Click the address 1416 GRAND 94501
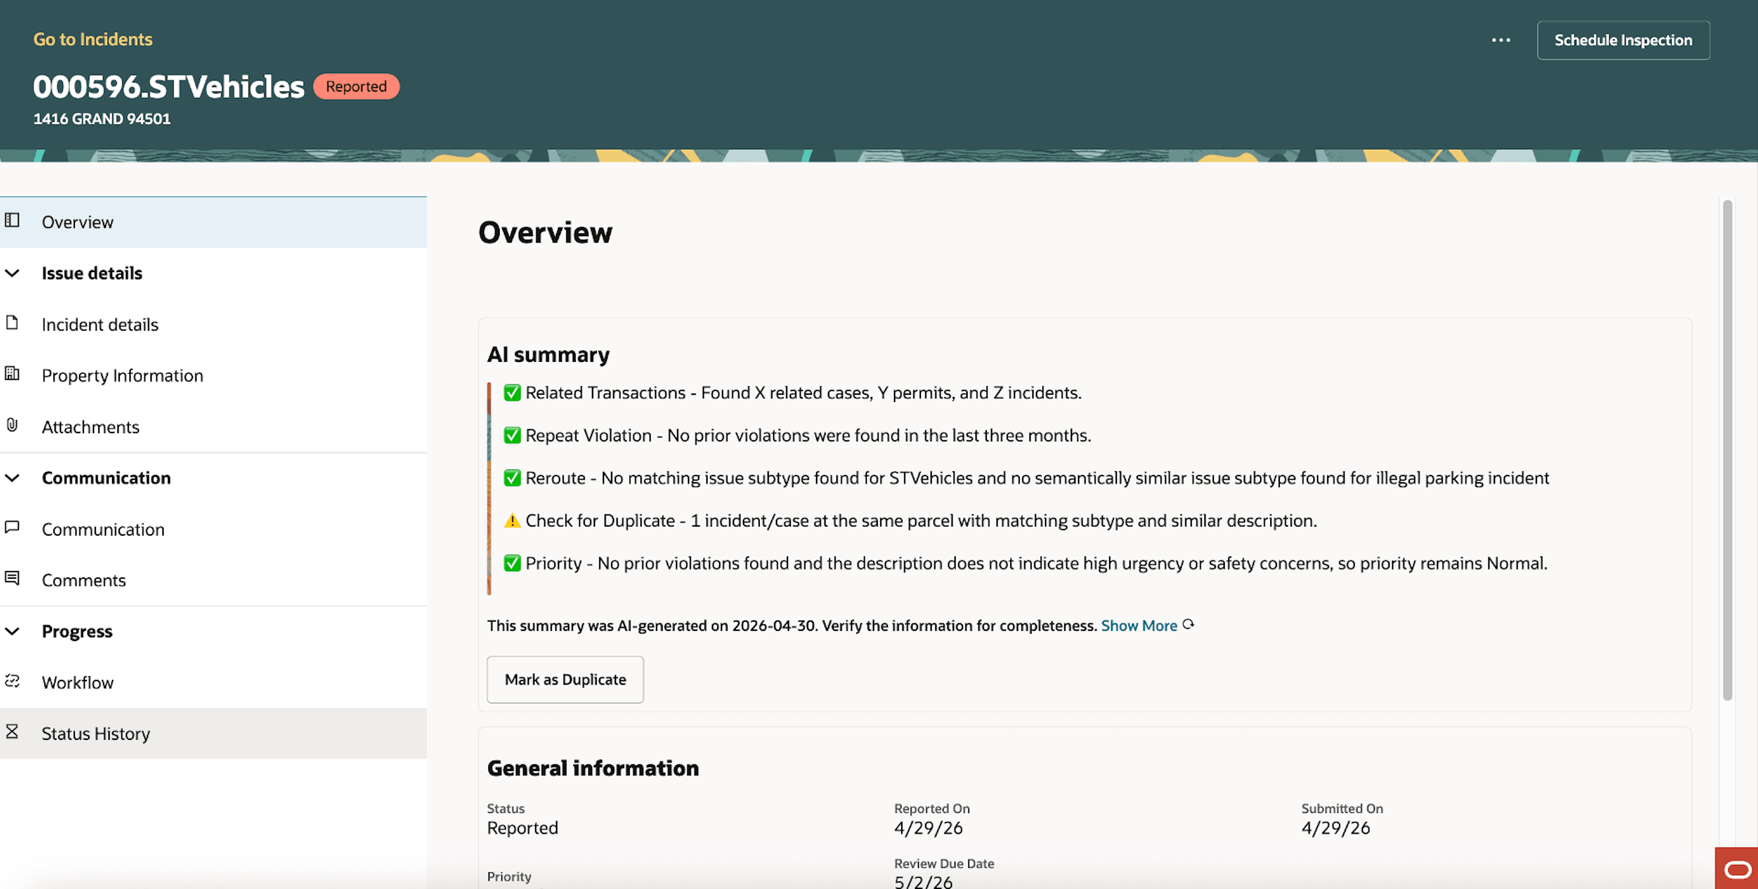The width and height of the screenshot is (1758, 889). coord(102,119)
